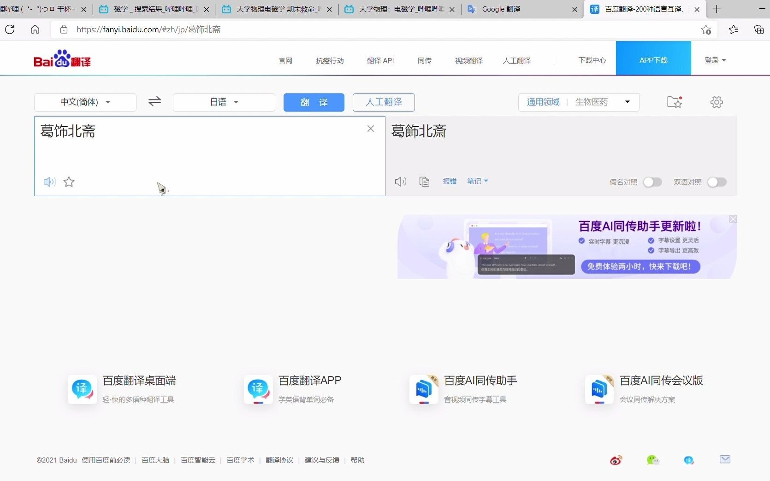Open 百度大脑 footer link
This screenshot has height=481, width=770.
(155, 460)
